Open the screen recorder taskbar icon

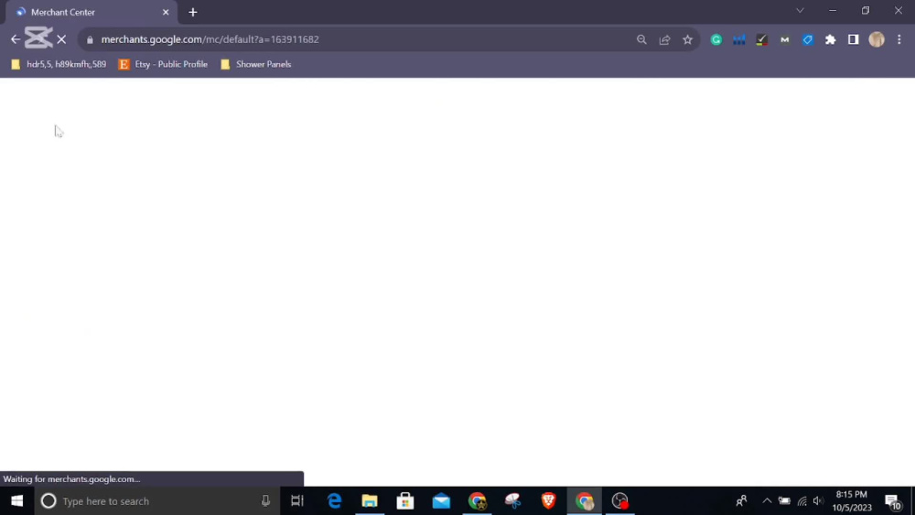click(x=619, y=501)
